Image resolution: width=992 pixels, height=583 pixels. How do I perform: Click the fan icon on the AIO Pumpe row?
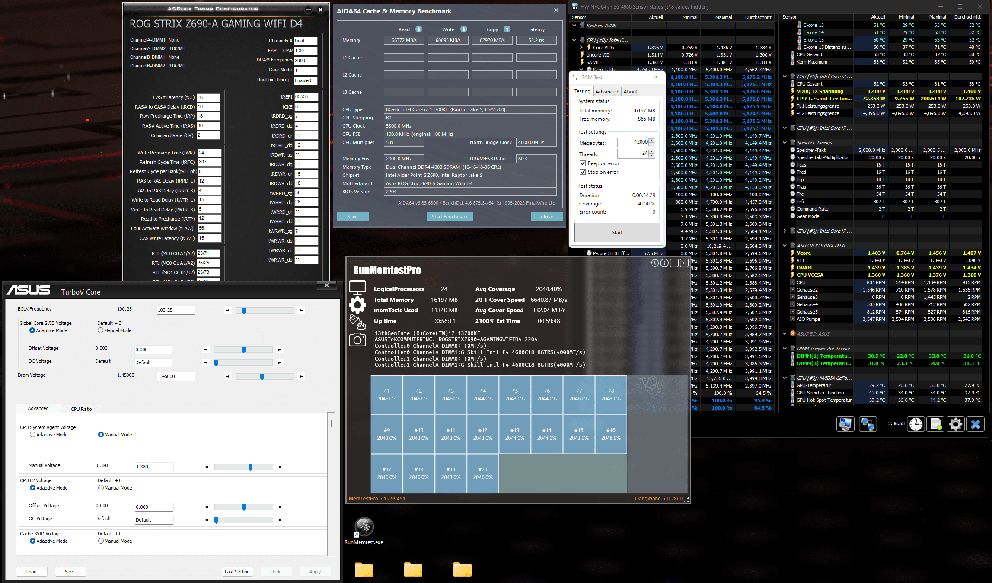tap(793, 319)
